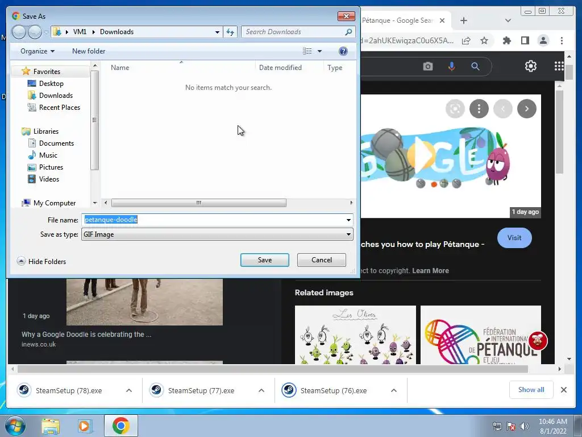Select VM1 in the address breadcrumb
Viewport: 582px width, 437px height.
click(x=80, y=32)
